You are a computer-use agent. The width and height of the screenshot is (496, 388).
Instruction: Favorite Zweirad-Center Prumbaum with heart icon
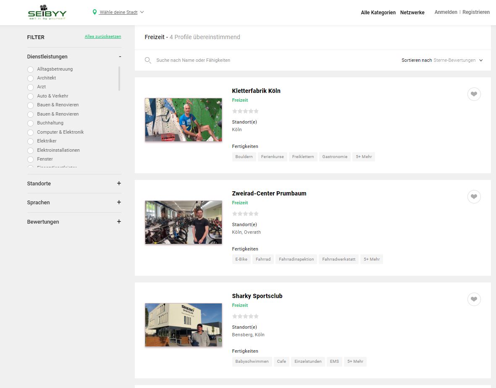point(474,197)
